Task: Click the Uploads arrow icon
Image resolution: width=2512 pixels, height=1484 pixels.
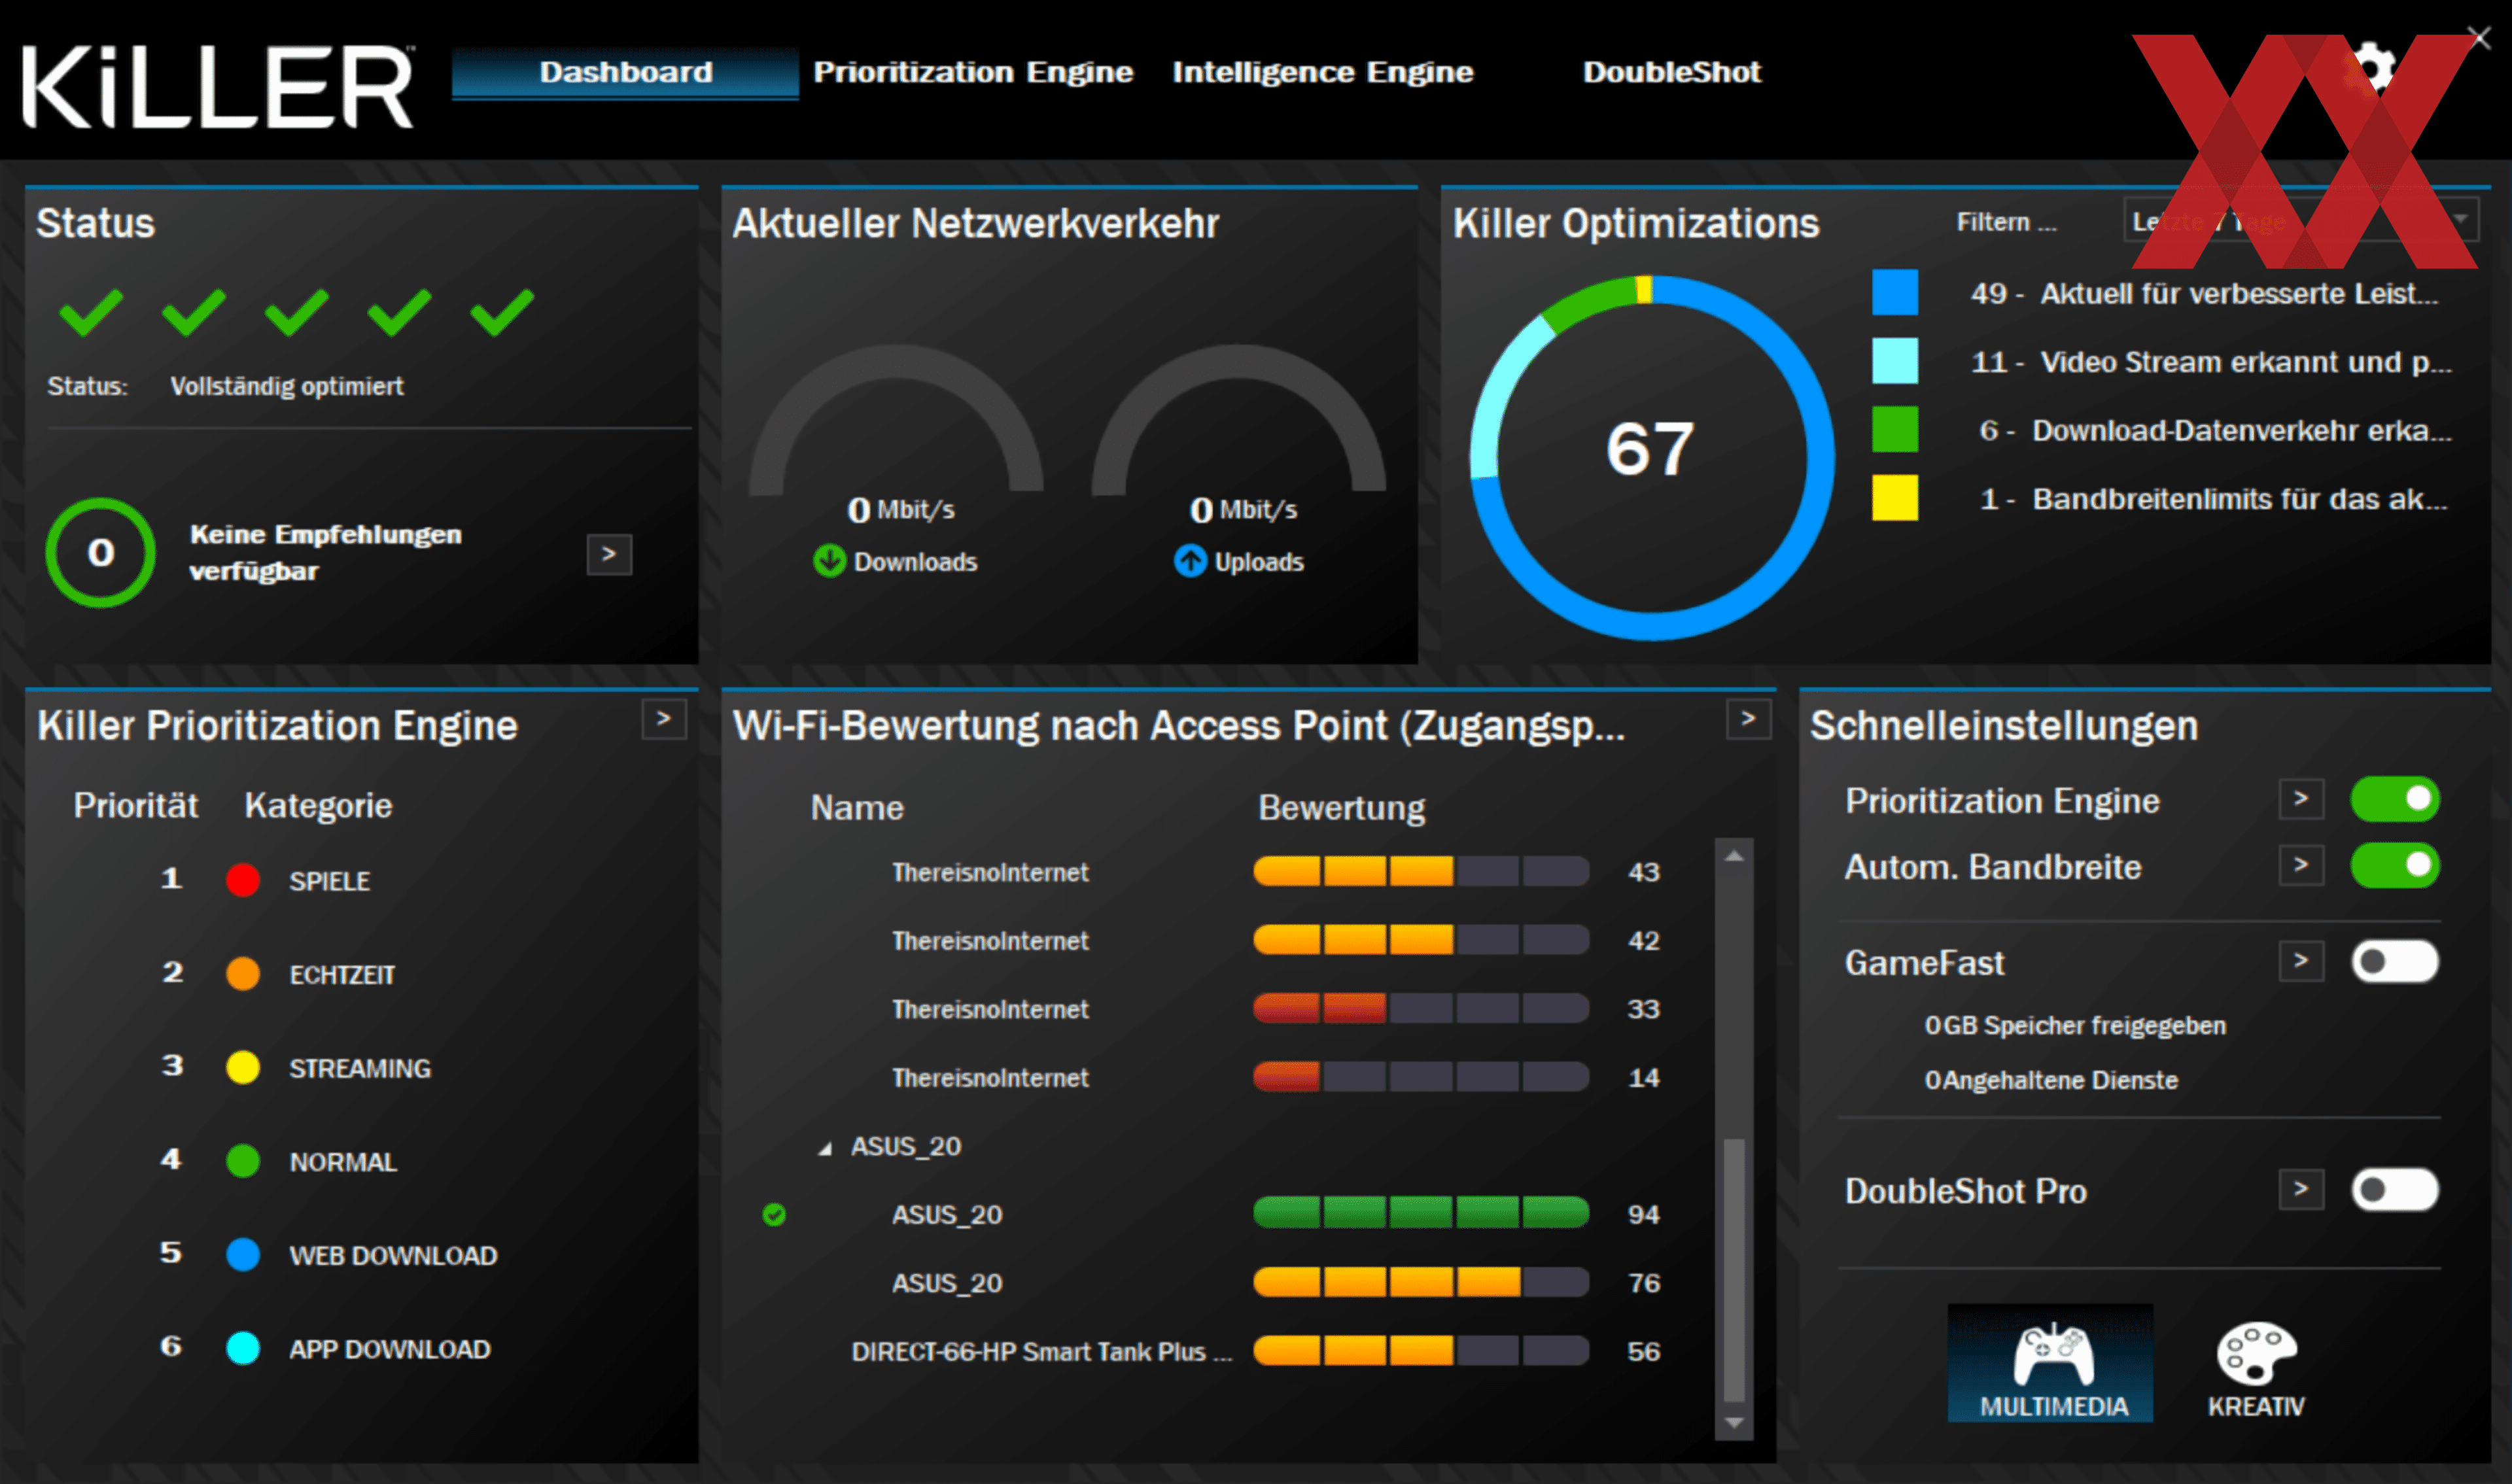Action: tap(1190, 562)
